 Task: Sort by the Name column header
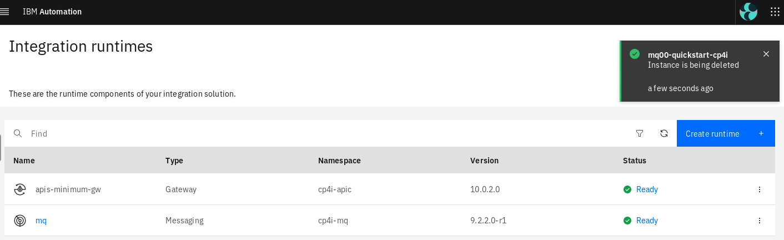pos(24,161)
